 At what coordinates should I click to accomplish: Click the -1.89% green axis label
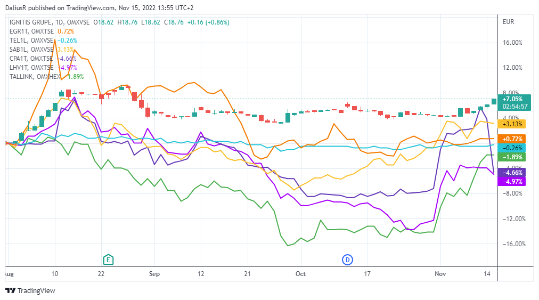click(x=512, y=157)
